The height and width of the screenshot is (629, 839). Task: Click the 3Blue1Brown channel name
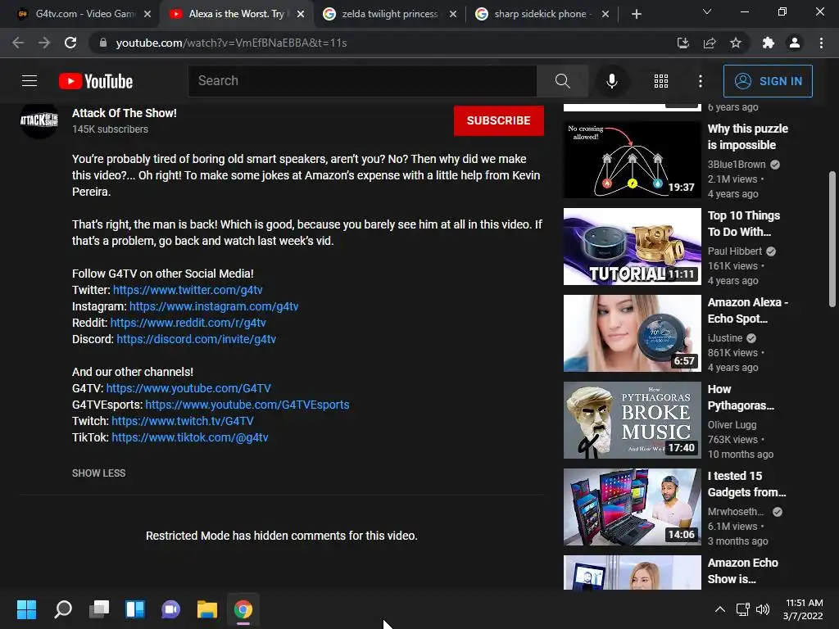pyautogui.click(x=737, y=164)
